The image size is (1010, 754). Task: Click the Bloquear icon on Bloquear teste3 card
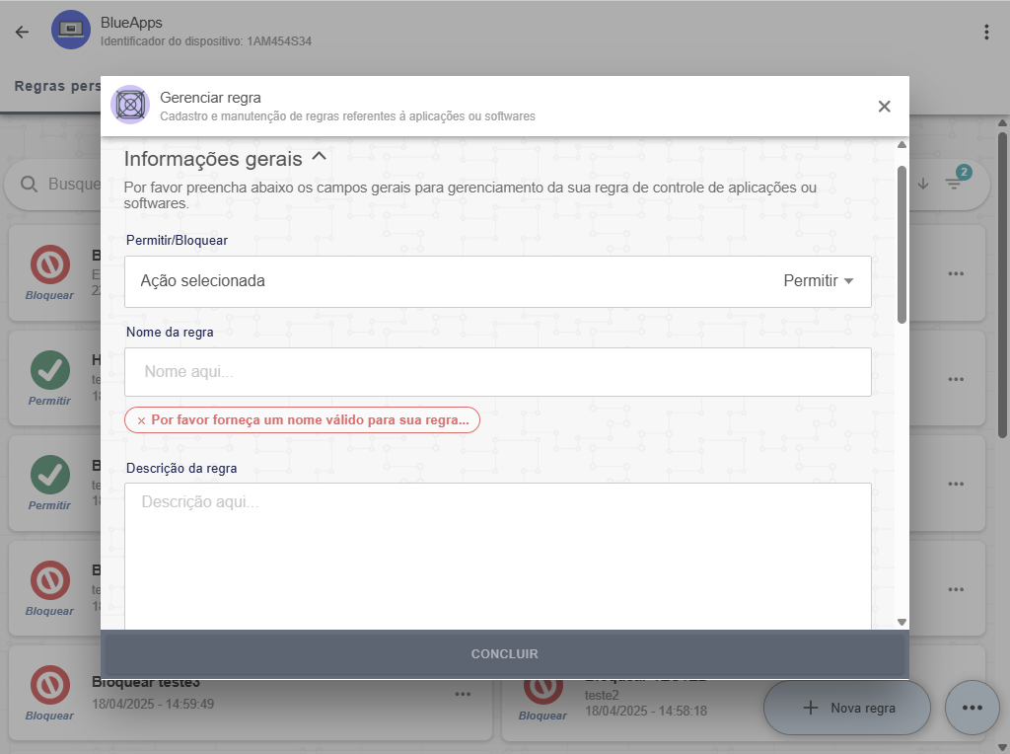(49, 685)
